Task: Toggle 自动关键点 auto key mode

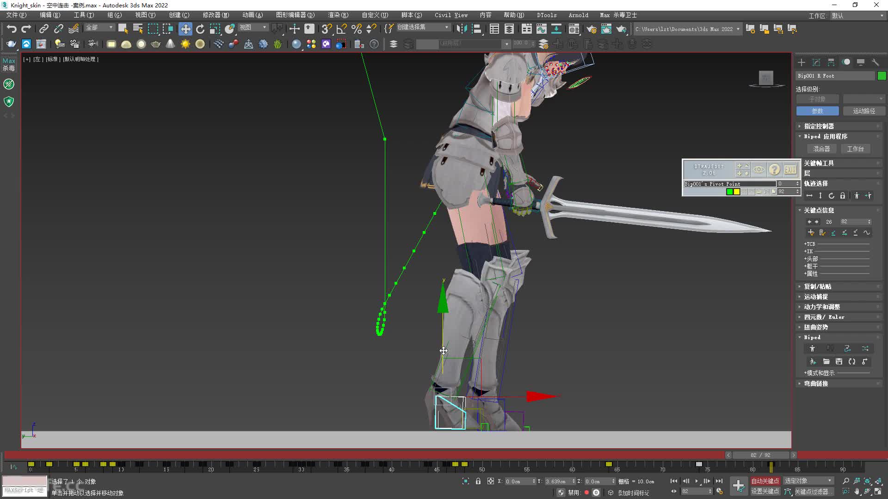Action: (765, 481)
